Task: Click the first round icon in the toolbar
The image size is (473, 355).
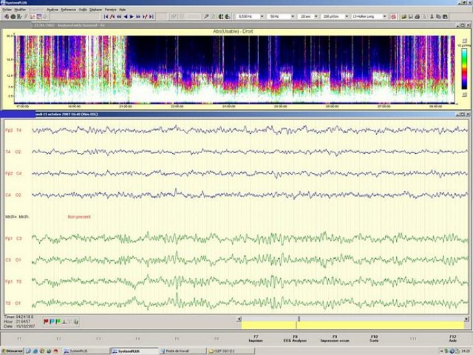Action: tap(7, 16)
